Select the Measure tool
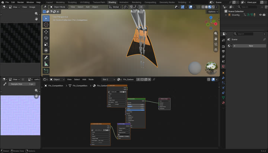Screen dimensions: 268x153 [x=46, y=64]
